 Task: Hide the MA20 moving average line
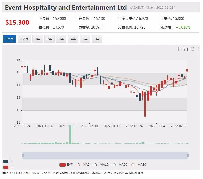point(119,165)
